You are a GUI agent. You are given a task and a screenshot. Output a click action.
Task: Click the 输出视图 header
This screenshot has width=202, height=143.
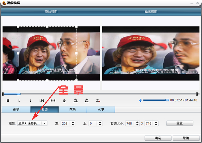[x=151, y=12]
